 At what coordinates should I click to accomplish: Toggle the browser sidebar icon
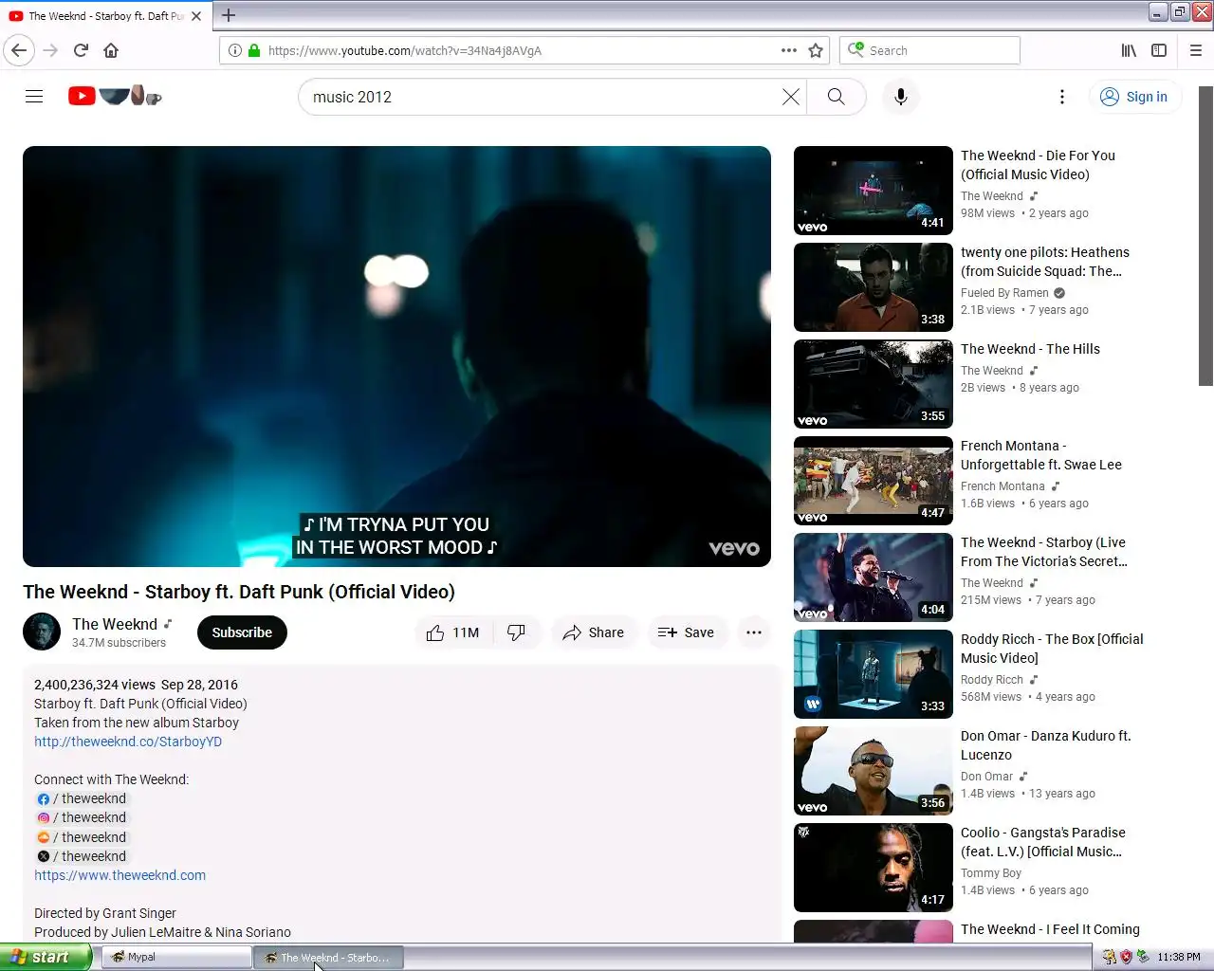[x=1159, y=50]
